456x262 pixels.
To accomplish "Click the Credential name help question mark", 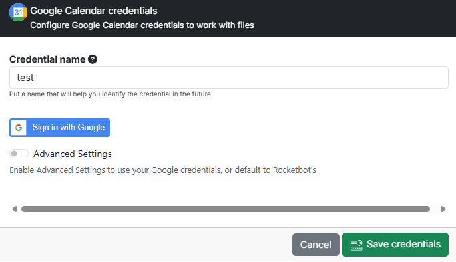I will click(x=93, y=59).
